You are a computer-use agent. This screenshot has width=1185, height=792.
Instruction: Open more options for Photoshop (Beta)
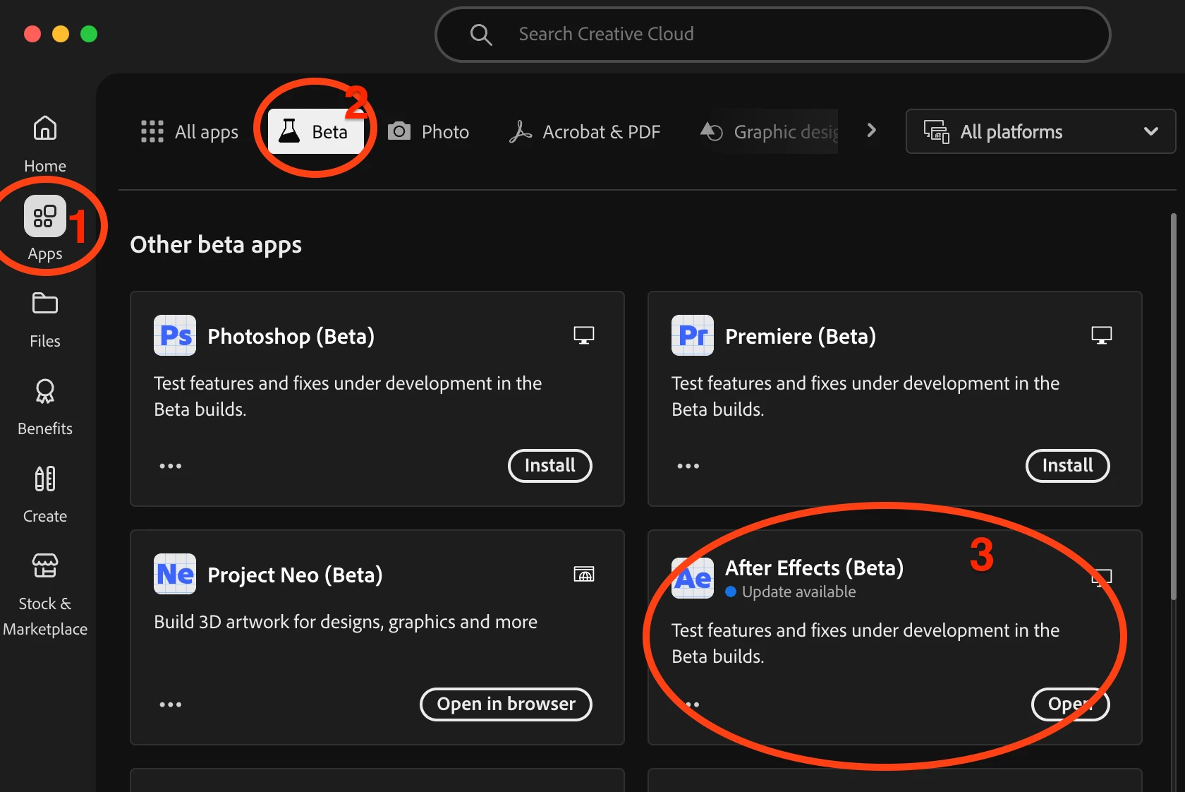[x=171, y=466]
